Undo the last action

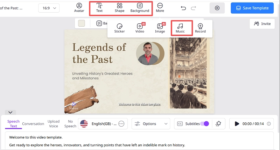pos(183,8)
